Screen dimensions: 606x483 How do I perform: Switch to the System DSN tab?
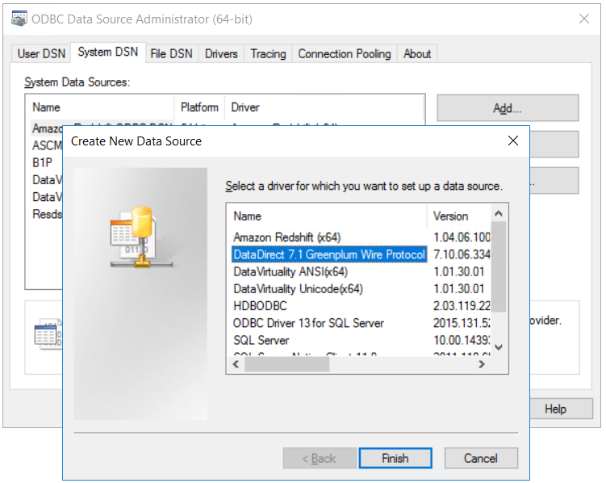coord(108,52)
